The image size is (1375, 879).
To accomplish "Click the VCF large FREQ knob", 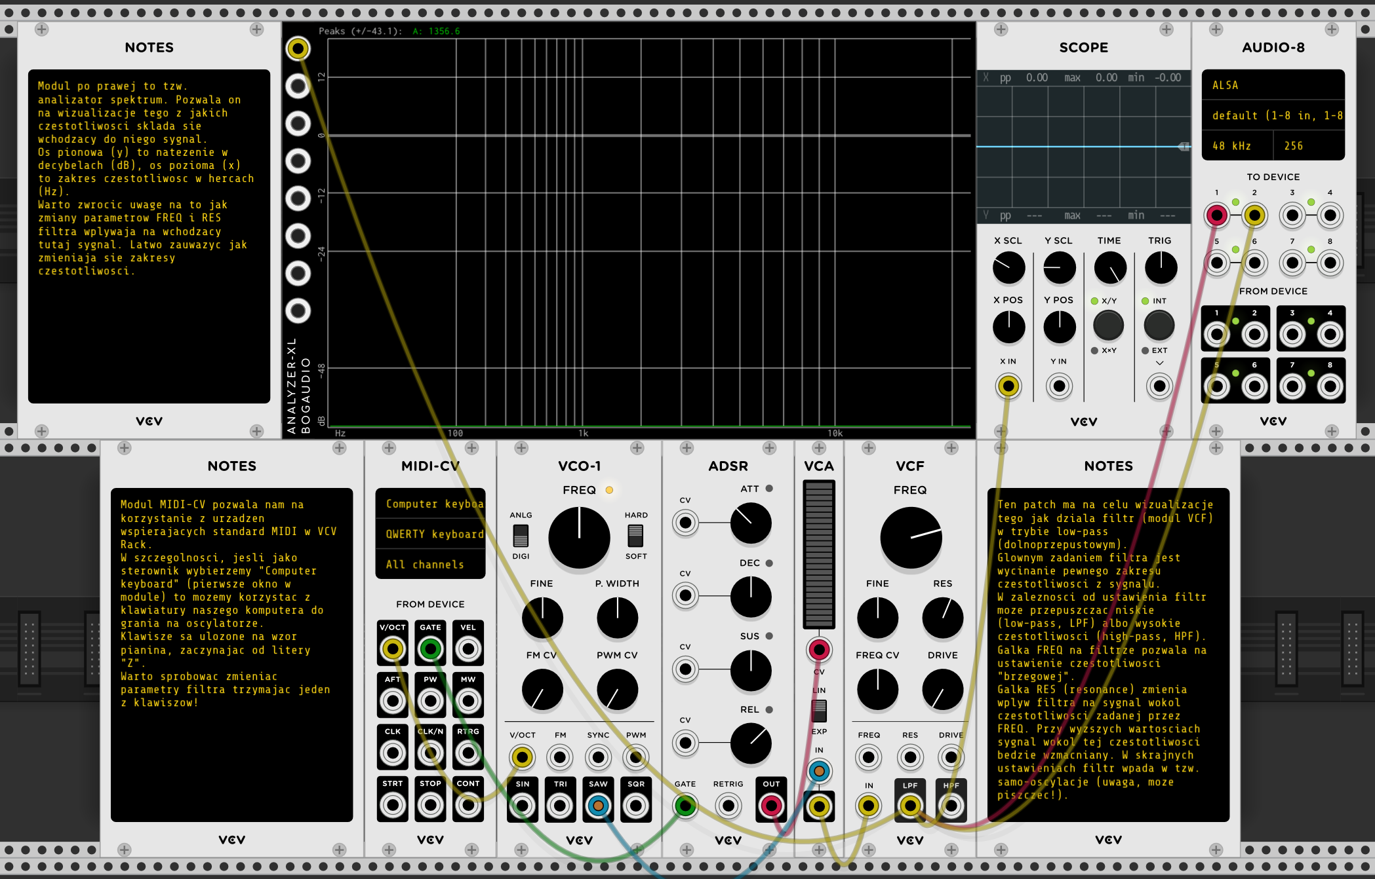I will 911,537.
